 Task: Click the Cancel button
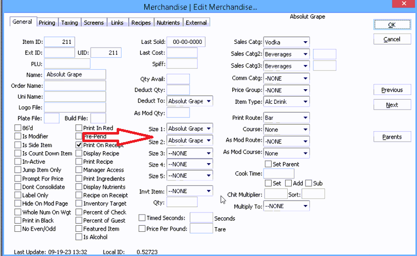pyautogui.click(x=392, y=39)
